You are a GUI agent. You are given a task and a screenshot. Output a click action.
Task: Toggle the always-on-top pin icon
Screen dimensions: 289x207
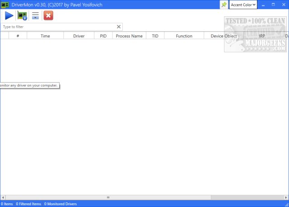(x=224, y=5)
